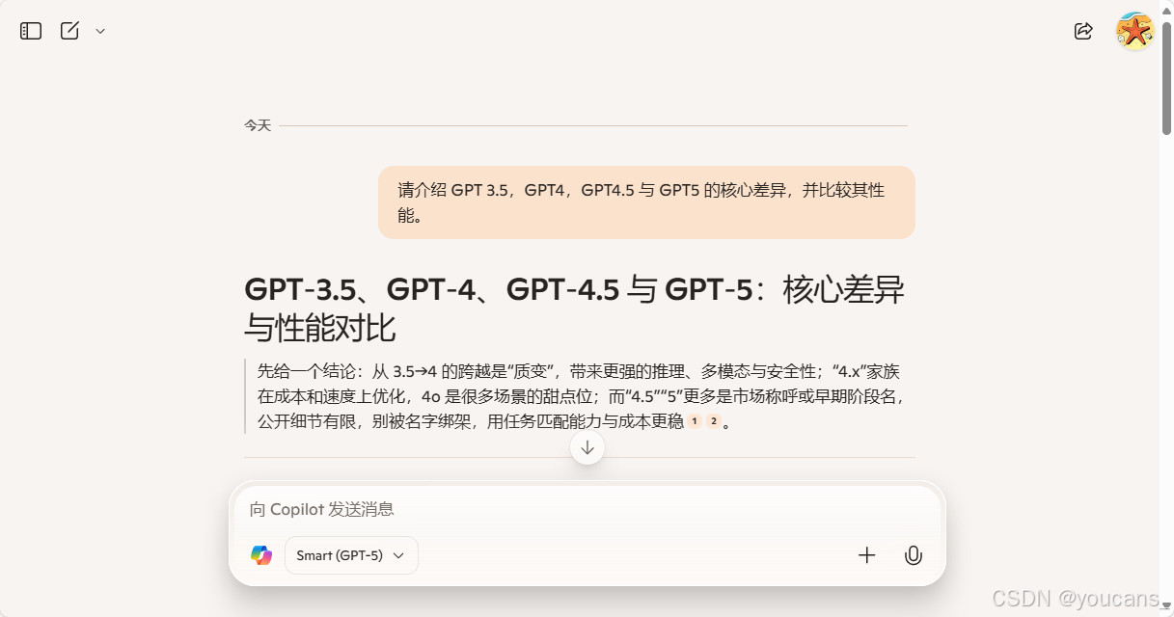This screenshot has width=1174, height=617.
Task: Open citation reference 2
Action: point(714,421)
